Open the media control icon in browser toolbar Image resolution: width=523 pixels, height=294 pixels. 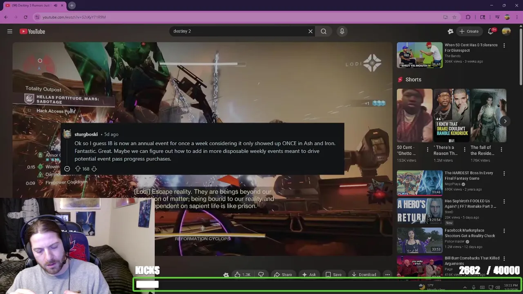pos(497,17)
